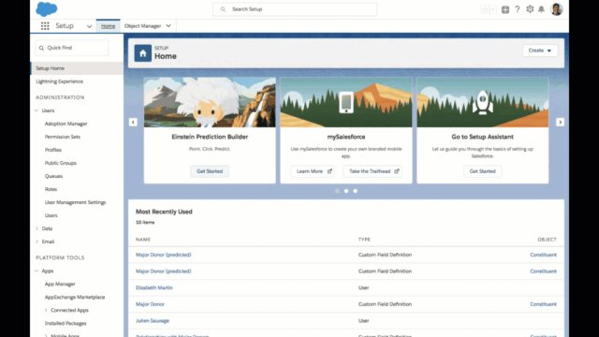Open the Major Donor field link

pos(150,304)
